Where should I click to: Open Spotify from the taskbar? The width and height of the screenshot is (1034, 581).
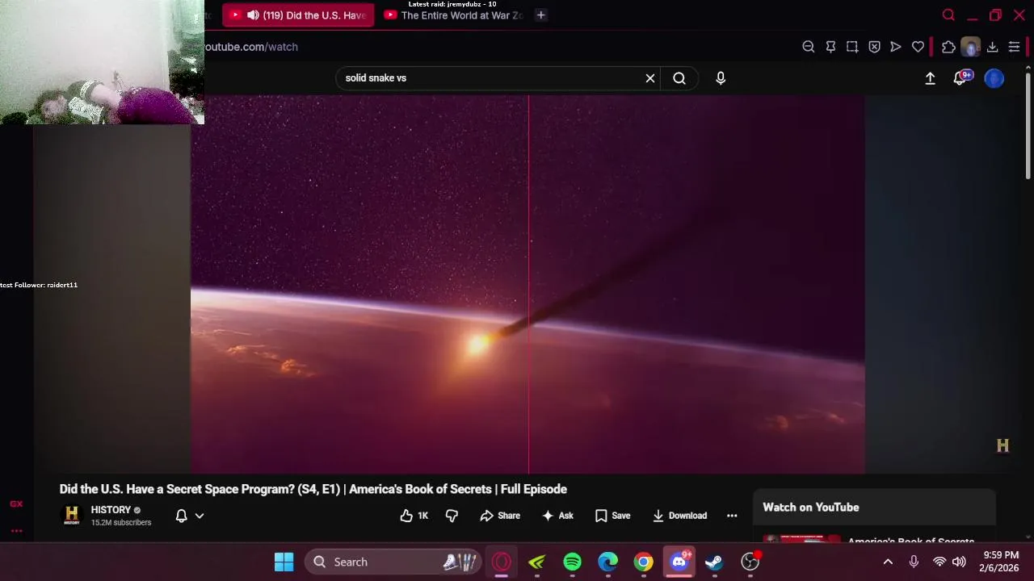[x=573, y=562]
